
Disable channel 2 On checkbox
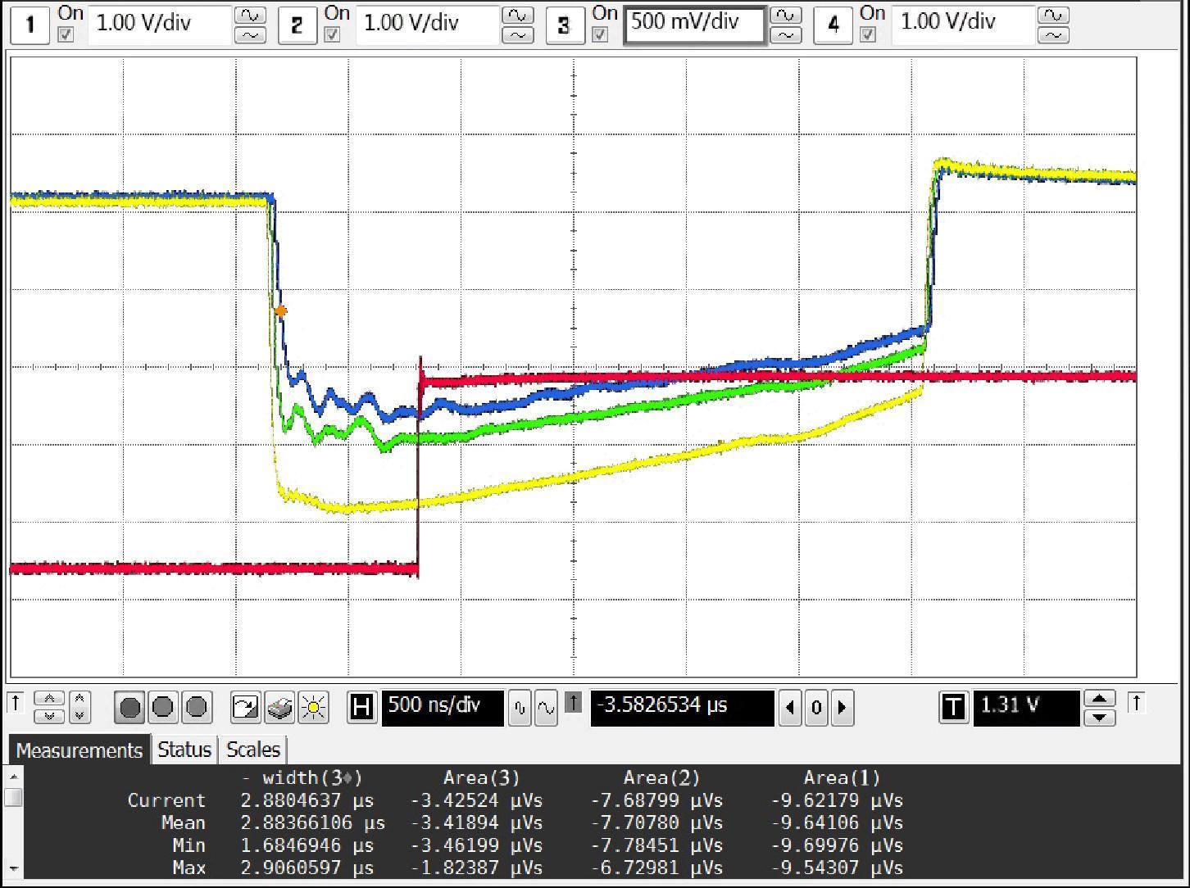point(334,34)
